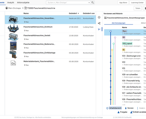Expand Änderungen anzeigen under B1
The width and height of the screenshot is (146, 119).
pos(132,52)
